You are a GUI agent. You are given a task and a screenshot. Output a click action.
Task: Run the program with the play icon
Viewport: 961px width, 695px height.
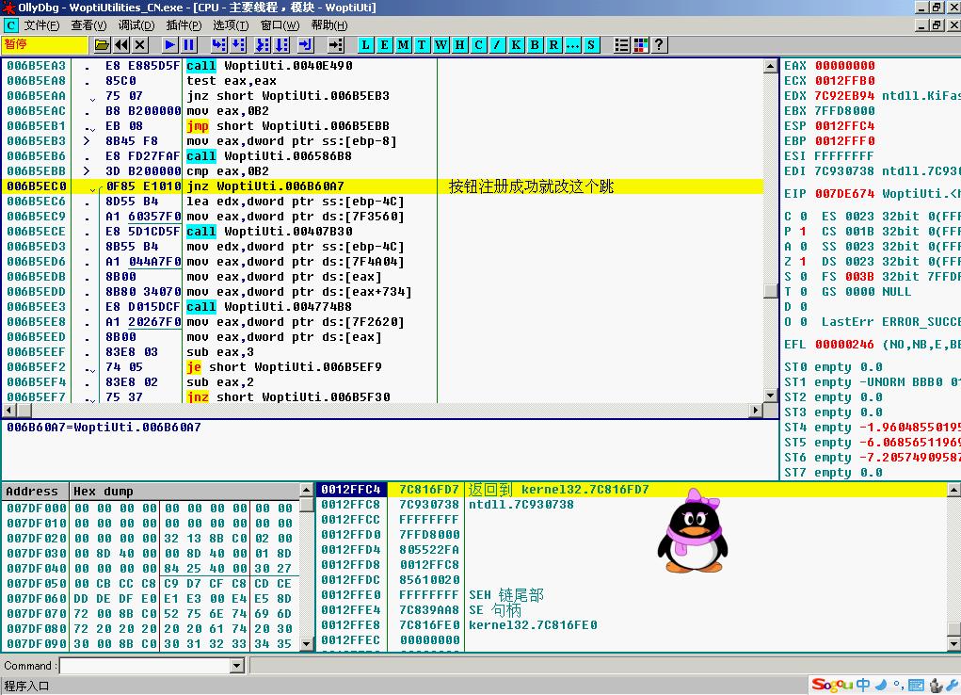tap(169, 45)
